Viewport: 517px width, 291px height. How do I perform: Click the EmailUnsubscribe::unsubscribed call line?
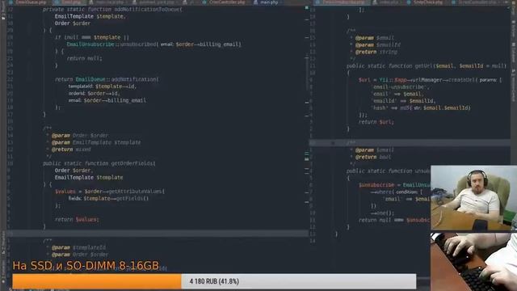pos(154,44)
